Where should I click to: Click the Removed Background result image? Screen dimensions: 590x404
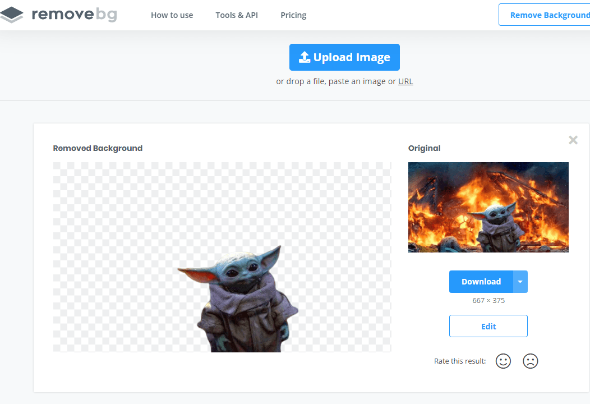click(222, 257)
